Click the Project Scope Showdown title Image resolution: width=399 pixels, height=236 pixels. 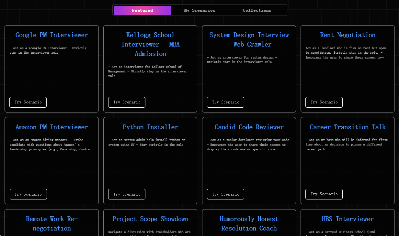(150, 219)
